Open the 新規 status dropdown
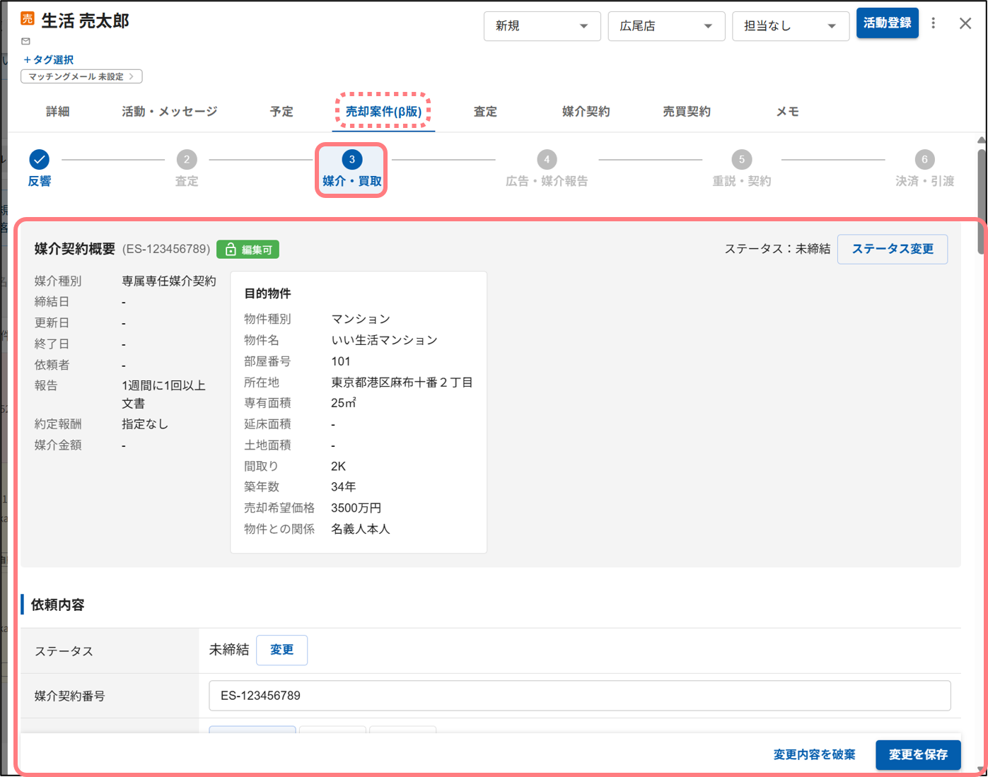988x777 pixels. pyautogui.click(x=542, y=26)
